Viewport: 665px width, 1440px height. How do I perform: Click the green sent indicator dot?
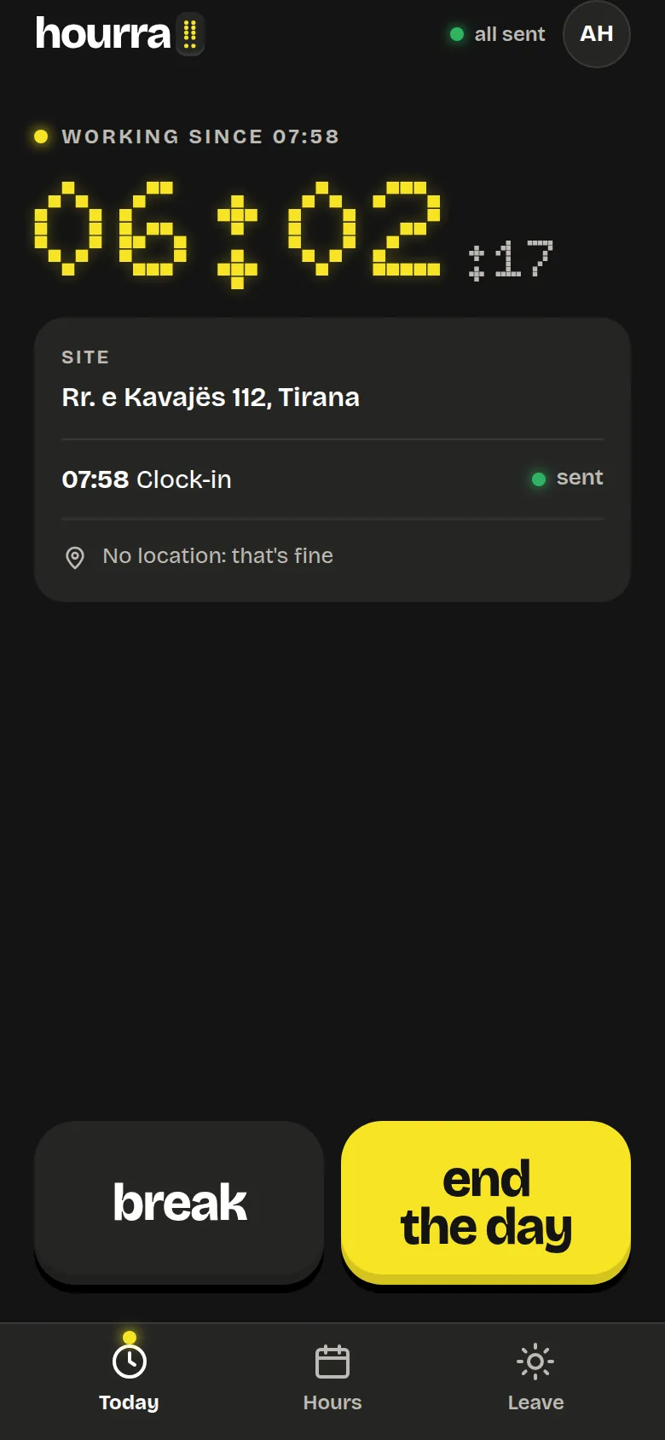539,479
